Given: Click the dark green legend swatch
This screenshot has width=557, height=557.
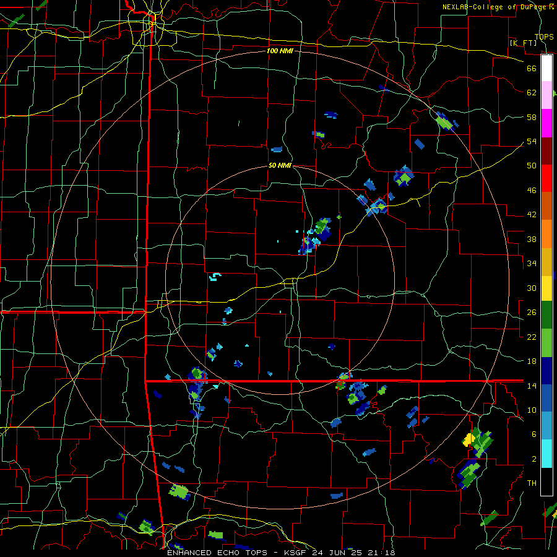Looking at the screenshot, I should click(546, 315).
